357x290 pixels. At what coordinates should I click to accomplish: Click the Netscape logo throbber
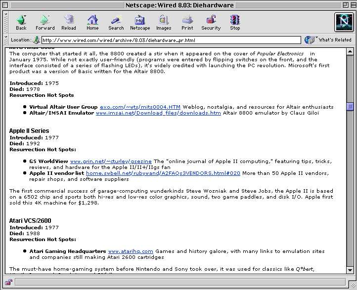click(342, 22)
